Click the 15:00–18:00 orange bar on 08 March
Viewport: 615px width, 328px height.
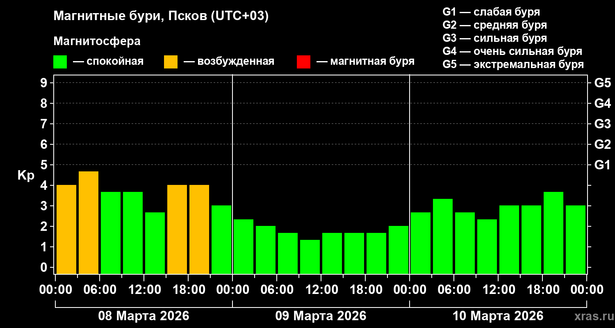coord(177,230)
